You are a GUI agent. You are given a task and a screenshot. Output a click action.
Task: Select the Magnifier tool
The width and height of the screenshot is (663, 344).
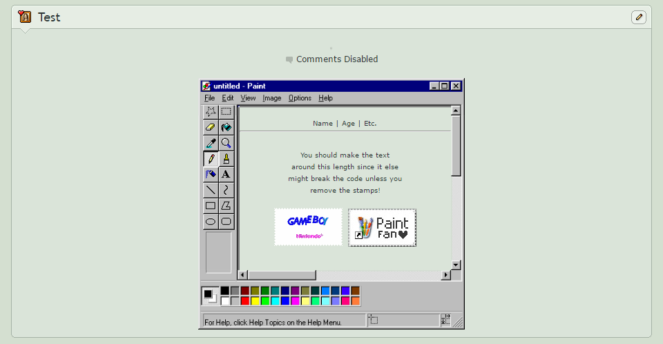[227, 143]
